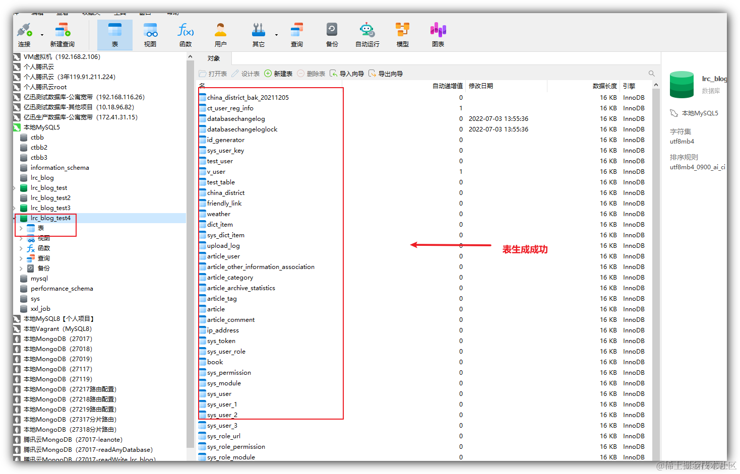This screenshot has width=740, height=474.
Task: Open the 用户 users toolbar icon
Action: pos(221,34)
